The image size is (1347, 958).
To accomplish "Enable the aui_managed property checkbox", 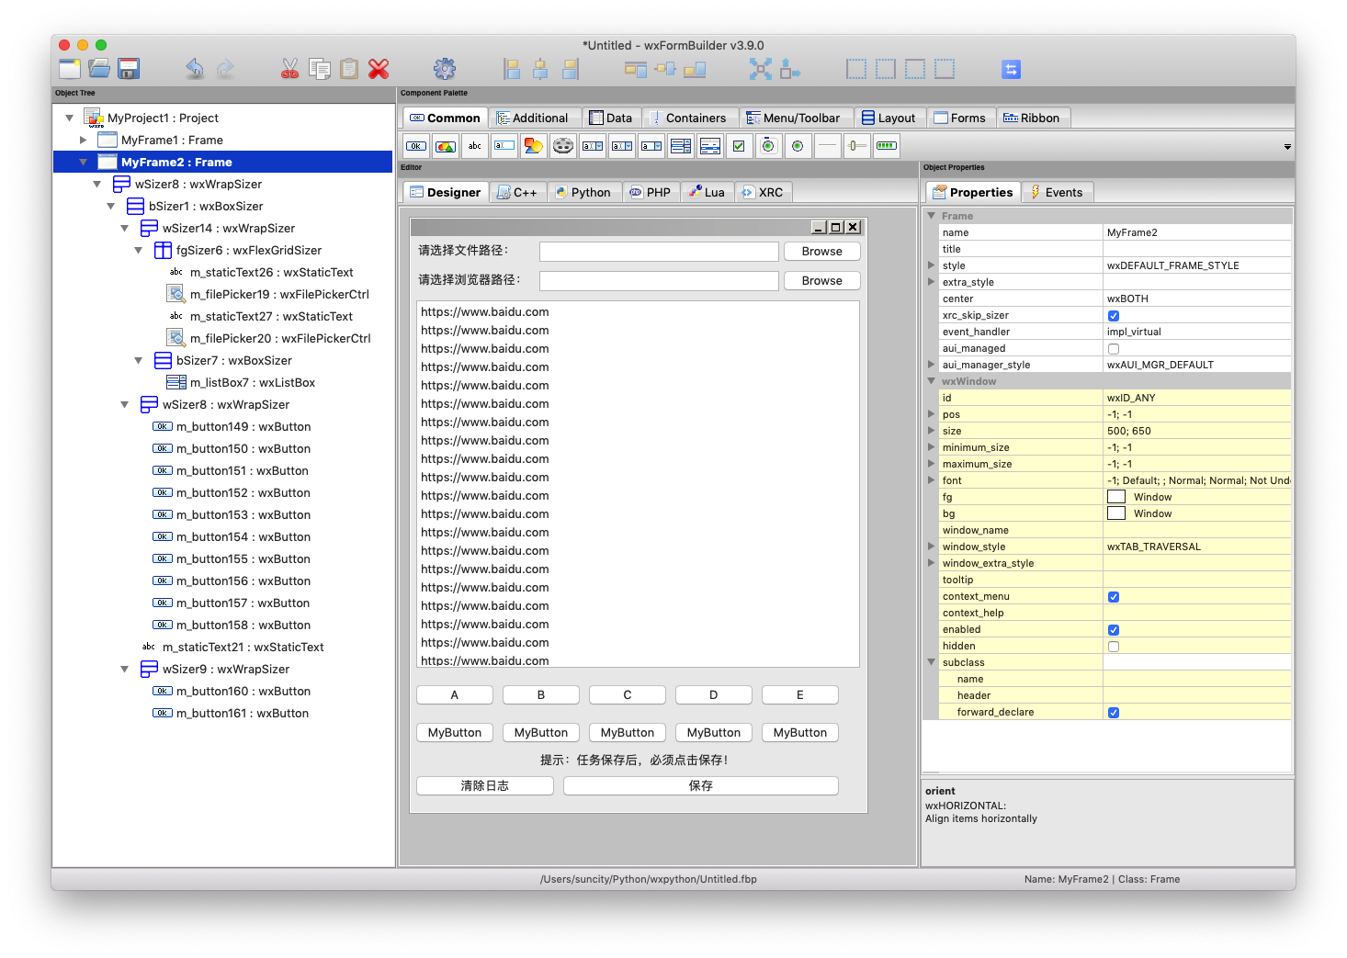I will coord(1114,348).
